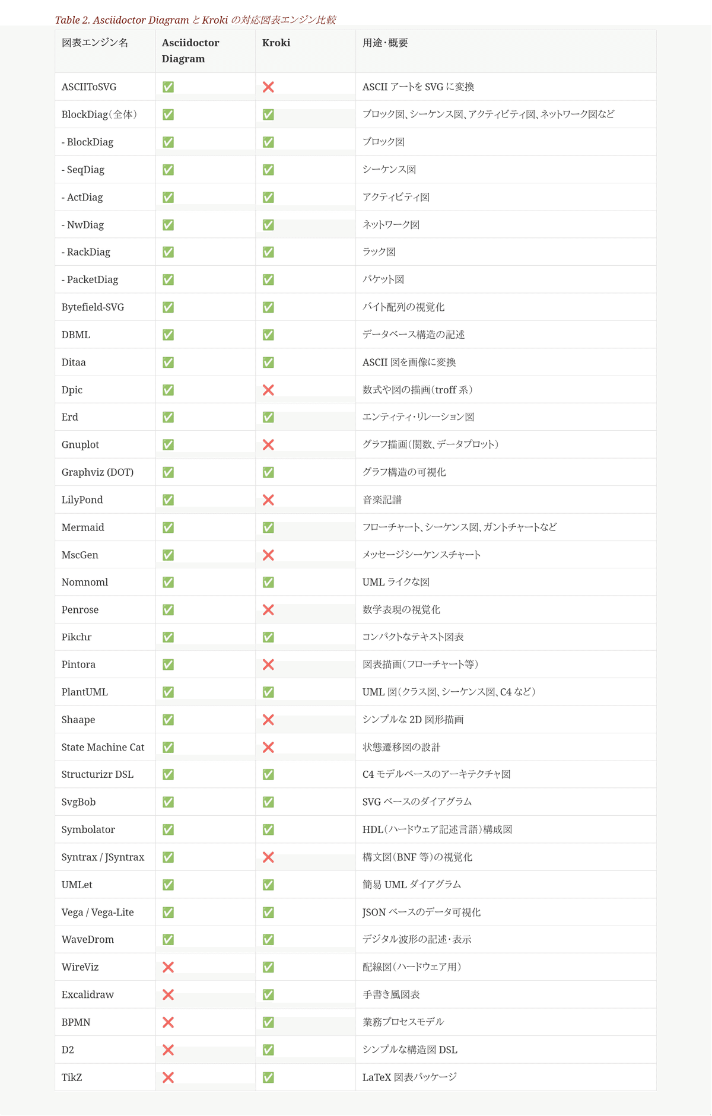Screen dimensions: 712x1116
Task: Click BPMN's red cross under Asciidoctor Diagram
Action: [168, 1022]
